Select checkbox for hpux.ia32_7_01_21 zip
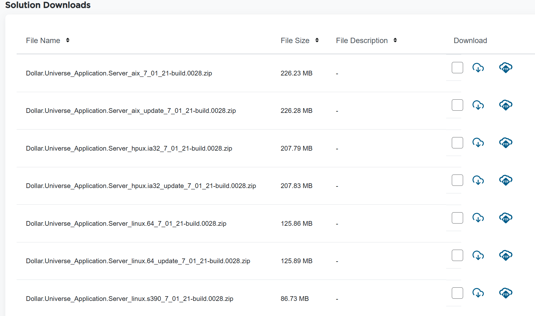The image size is (535, 316). click(457, 143)
